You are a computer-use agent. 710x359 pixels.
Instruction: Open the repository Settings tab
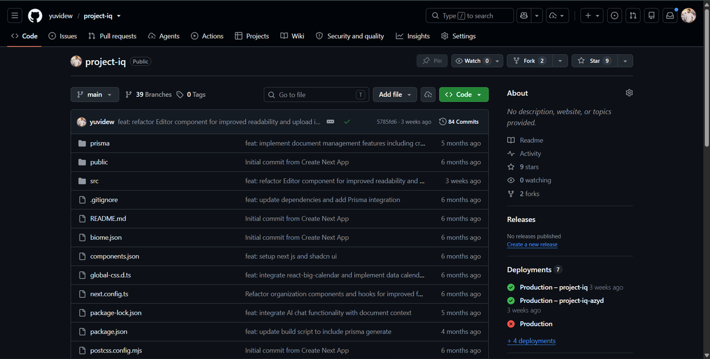pyautogui.click(x=458, y=36)
